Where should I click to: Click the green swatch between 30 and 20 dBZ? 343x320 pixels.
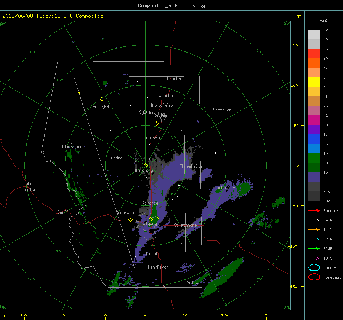314,158
